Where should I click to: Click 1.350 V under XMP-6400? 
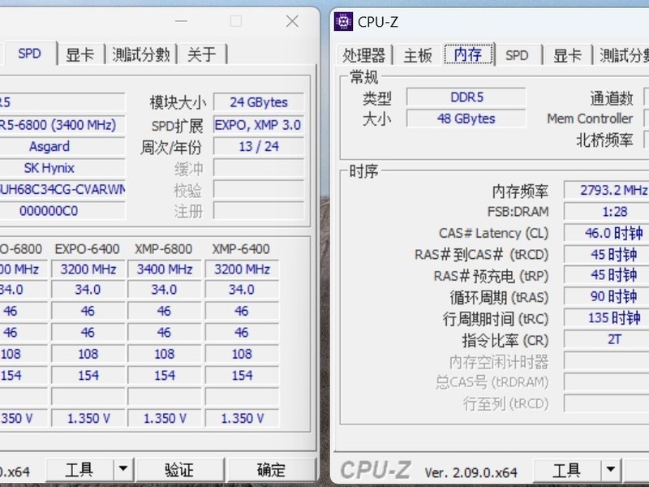(242, 418)
